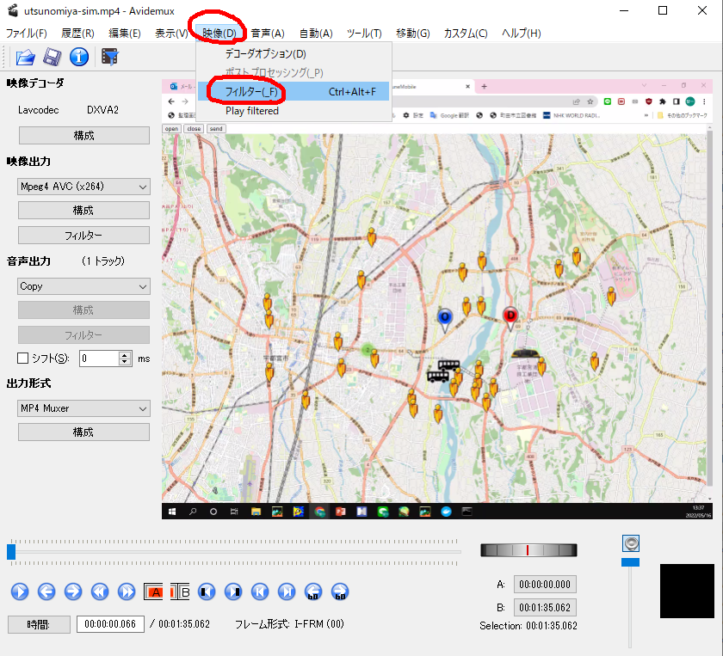Click the timeline position slider handle
The width and height of the screenshot is (723, 656).
point(11,551)
